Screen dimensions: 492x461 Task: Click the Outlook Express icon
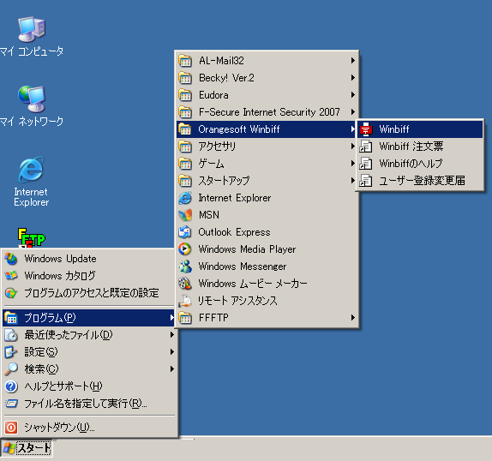pyautogui.click(x=185, y=232)
